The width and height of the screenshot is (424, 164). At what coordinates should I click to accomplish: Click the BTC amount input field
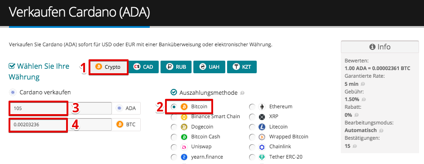tap(61, 124)
